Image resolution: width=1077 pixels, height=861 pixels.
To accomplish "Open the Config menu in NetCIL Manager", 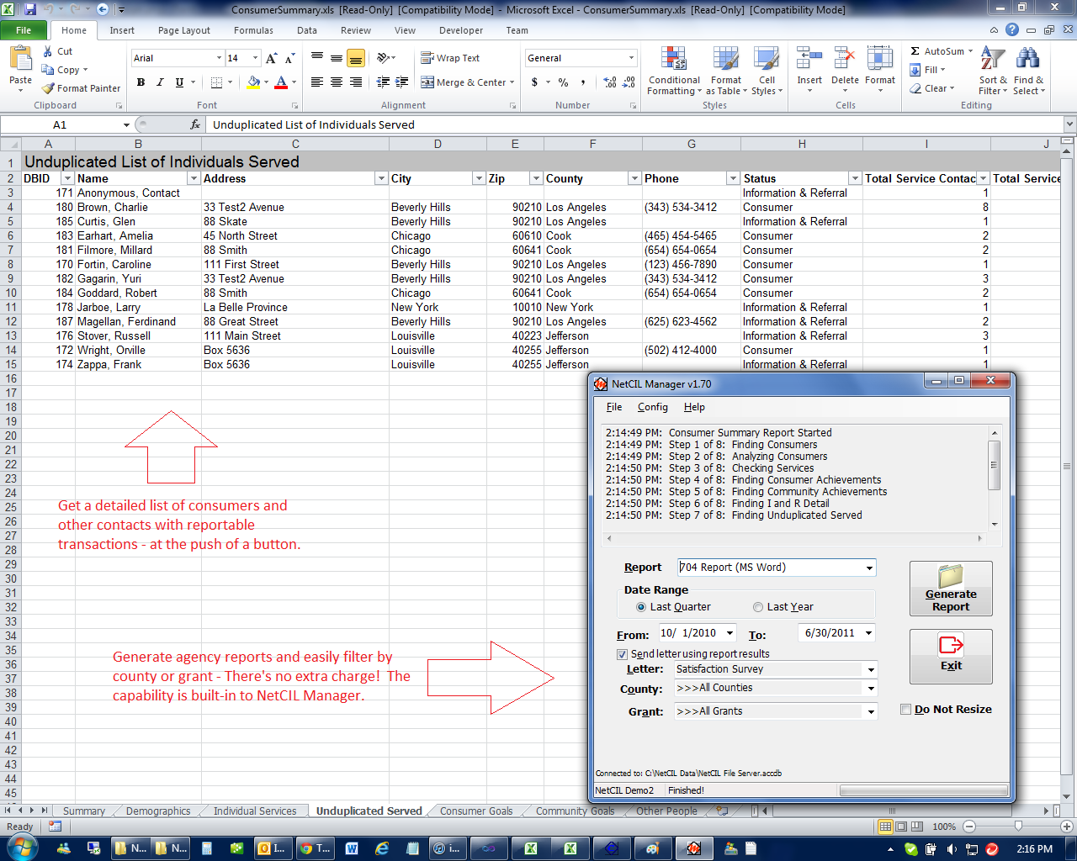I will point(653,407).
